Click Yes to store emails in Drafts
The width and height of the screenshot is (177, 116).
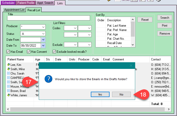click(100, 94)
